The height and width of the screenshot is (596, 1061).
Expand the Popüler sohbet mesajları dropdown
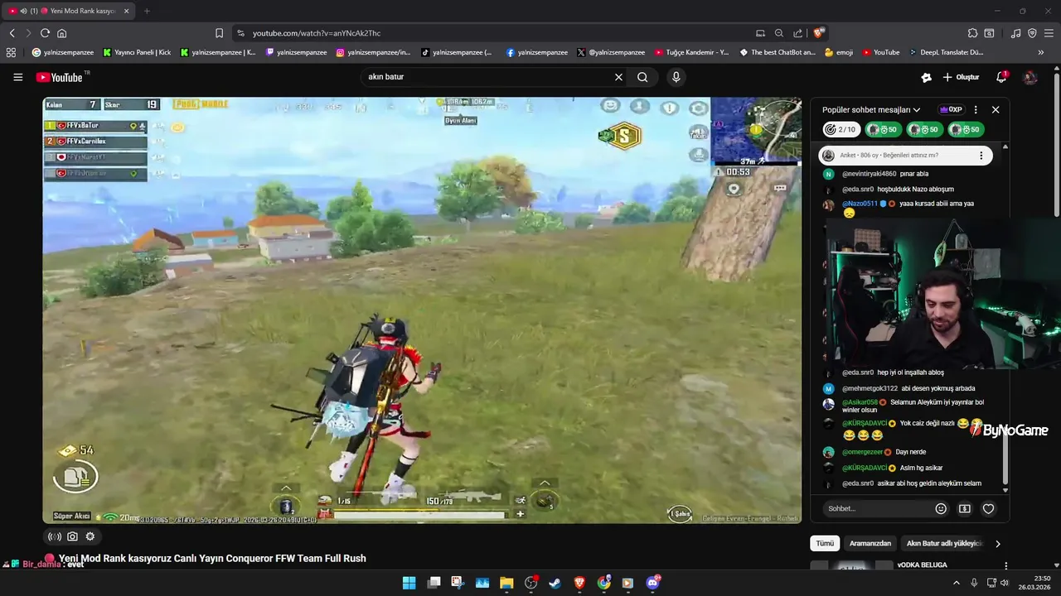[871, 109]
